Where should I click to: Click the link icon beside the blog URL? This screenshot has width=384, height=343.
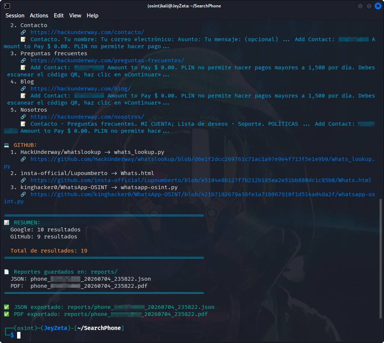point(23,89)
